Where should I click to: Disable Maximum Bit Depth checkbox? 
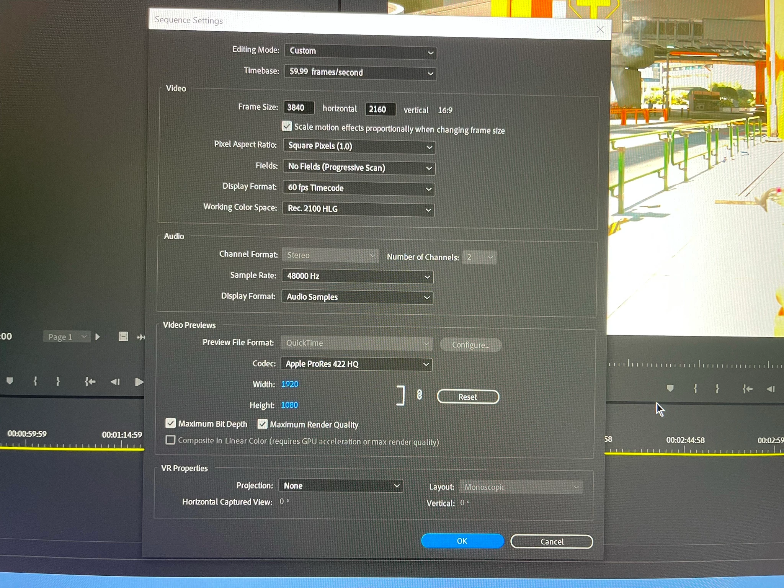pos(170,423)
